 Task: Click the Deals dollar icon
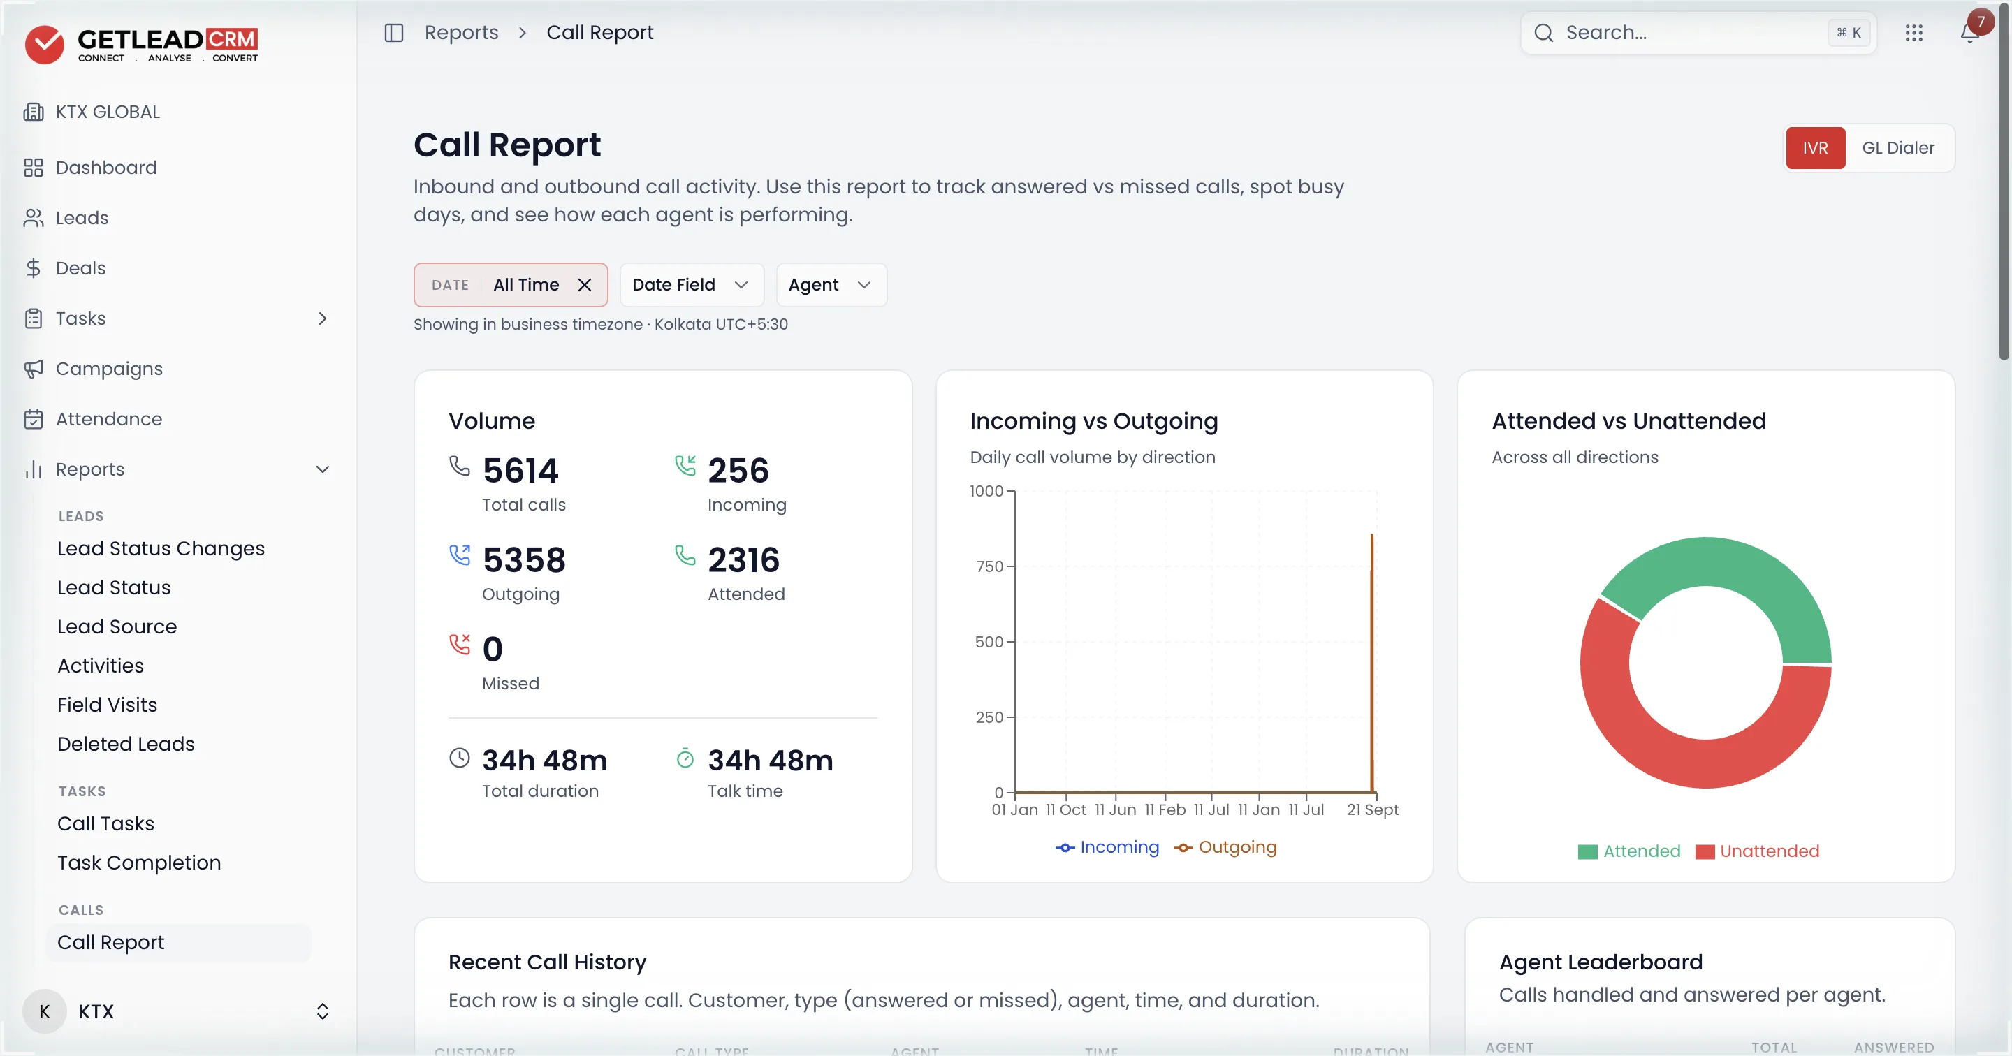click(x=33, y=268)
